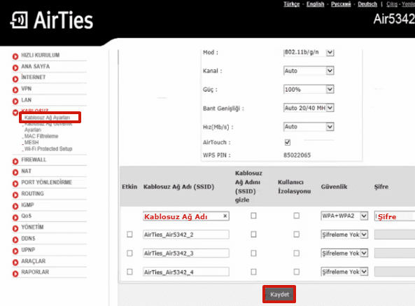The image size is (415, 306).
Task: Open the Kanal dropdown
Action: (x=309, y=71)
